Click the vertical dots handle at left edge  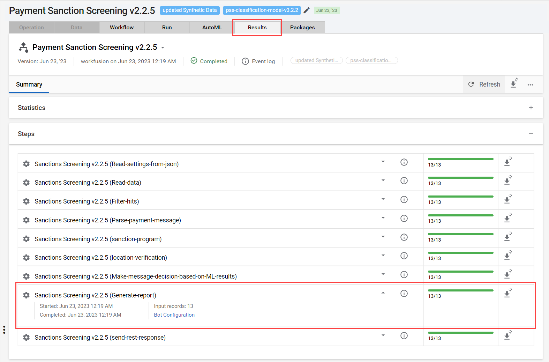[x=4, y=330]
